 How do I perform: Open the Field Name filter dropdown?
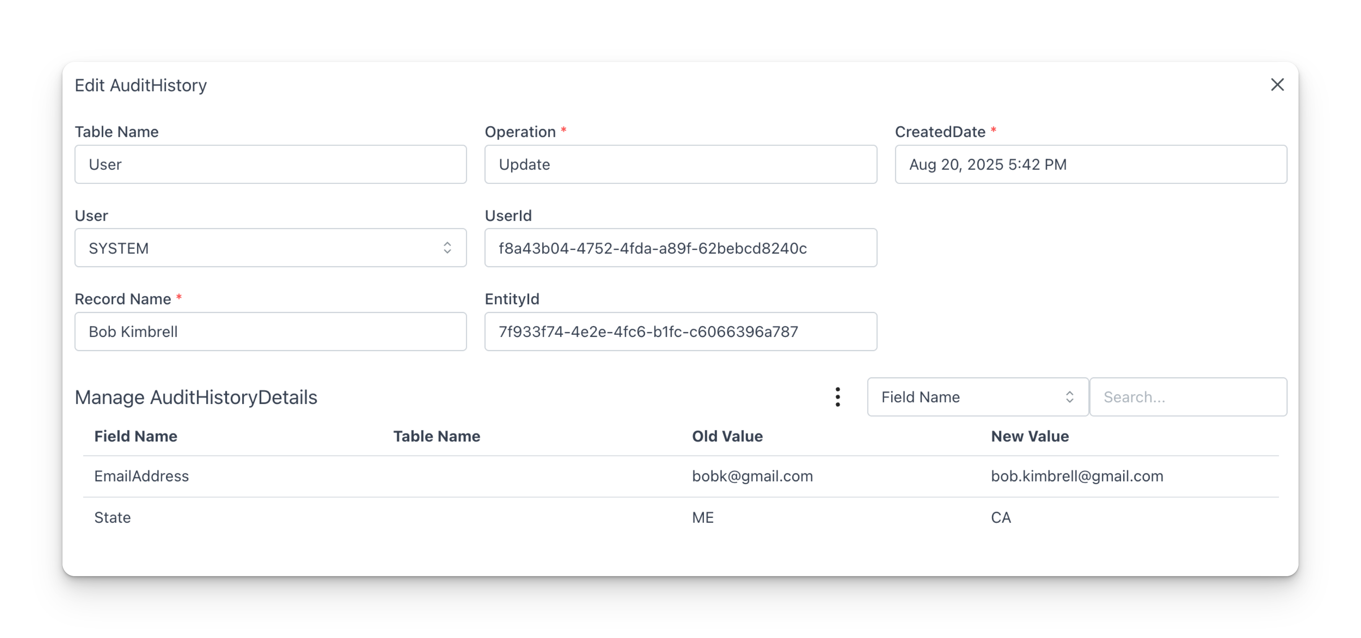[x=977, y=397]
